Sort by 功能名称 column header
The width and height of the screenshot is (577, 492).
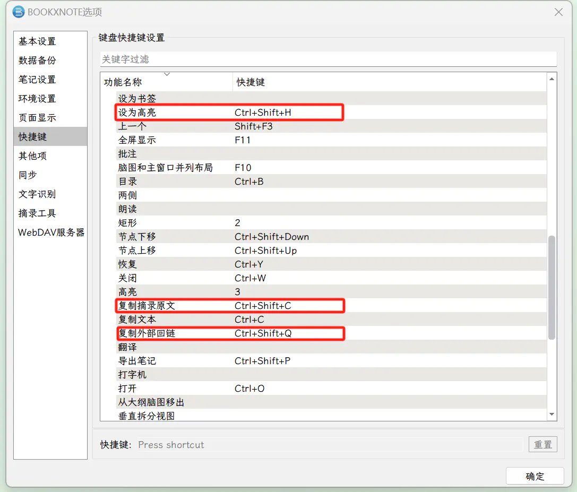tap(166, 82)
